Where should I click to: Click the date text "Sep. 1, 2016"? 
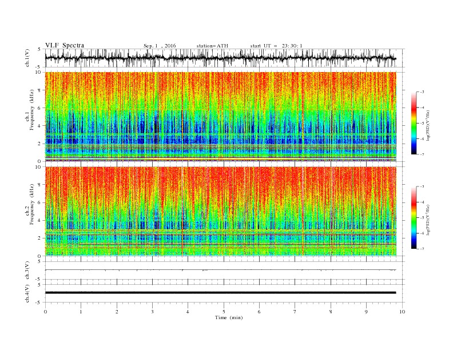point(160,46)
